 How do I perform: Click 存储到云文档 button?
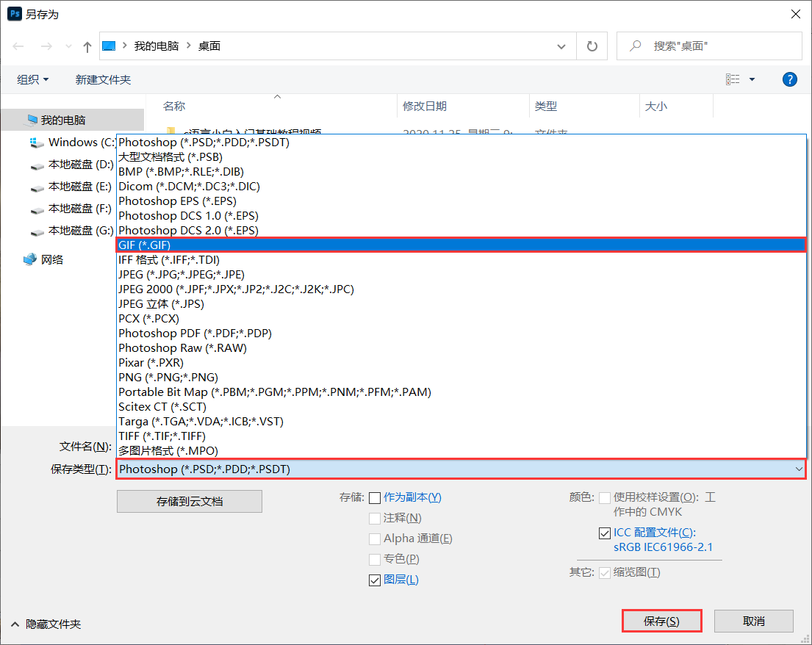pos(190,501)
